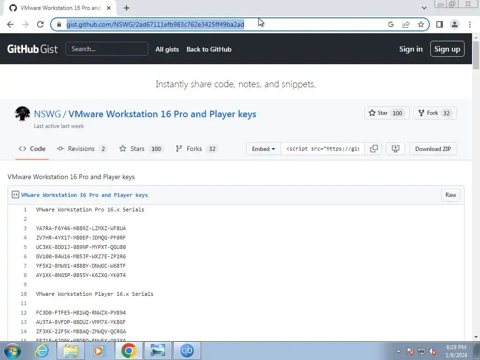Click the page vertical scrollbar thumb

tap(476, 55)
